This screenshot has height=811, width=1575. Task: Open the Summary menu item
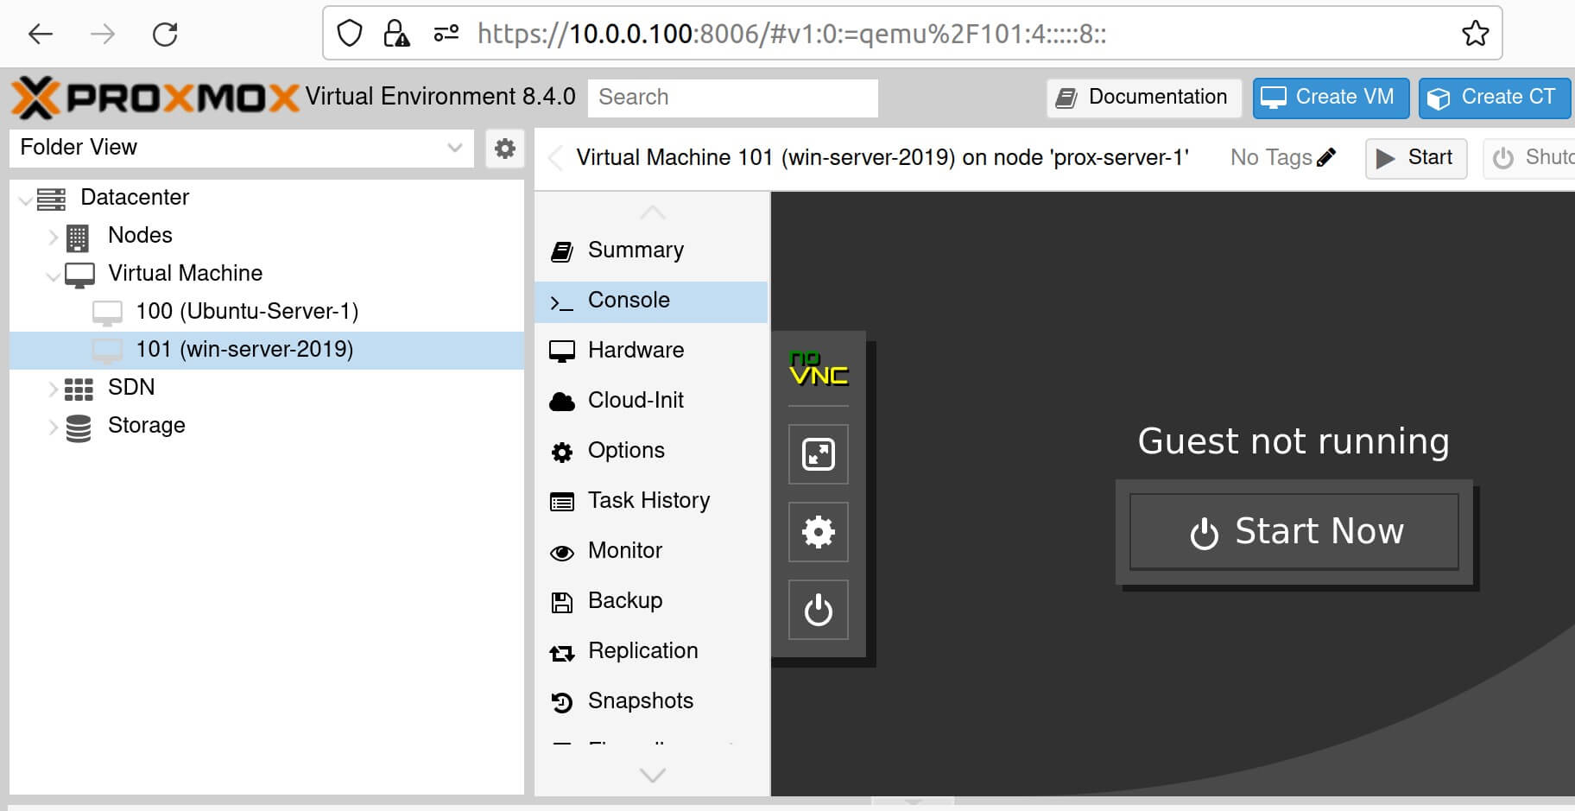coord(651,250)
